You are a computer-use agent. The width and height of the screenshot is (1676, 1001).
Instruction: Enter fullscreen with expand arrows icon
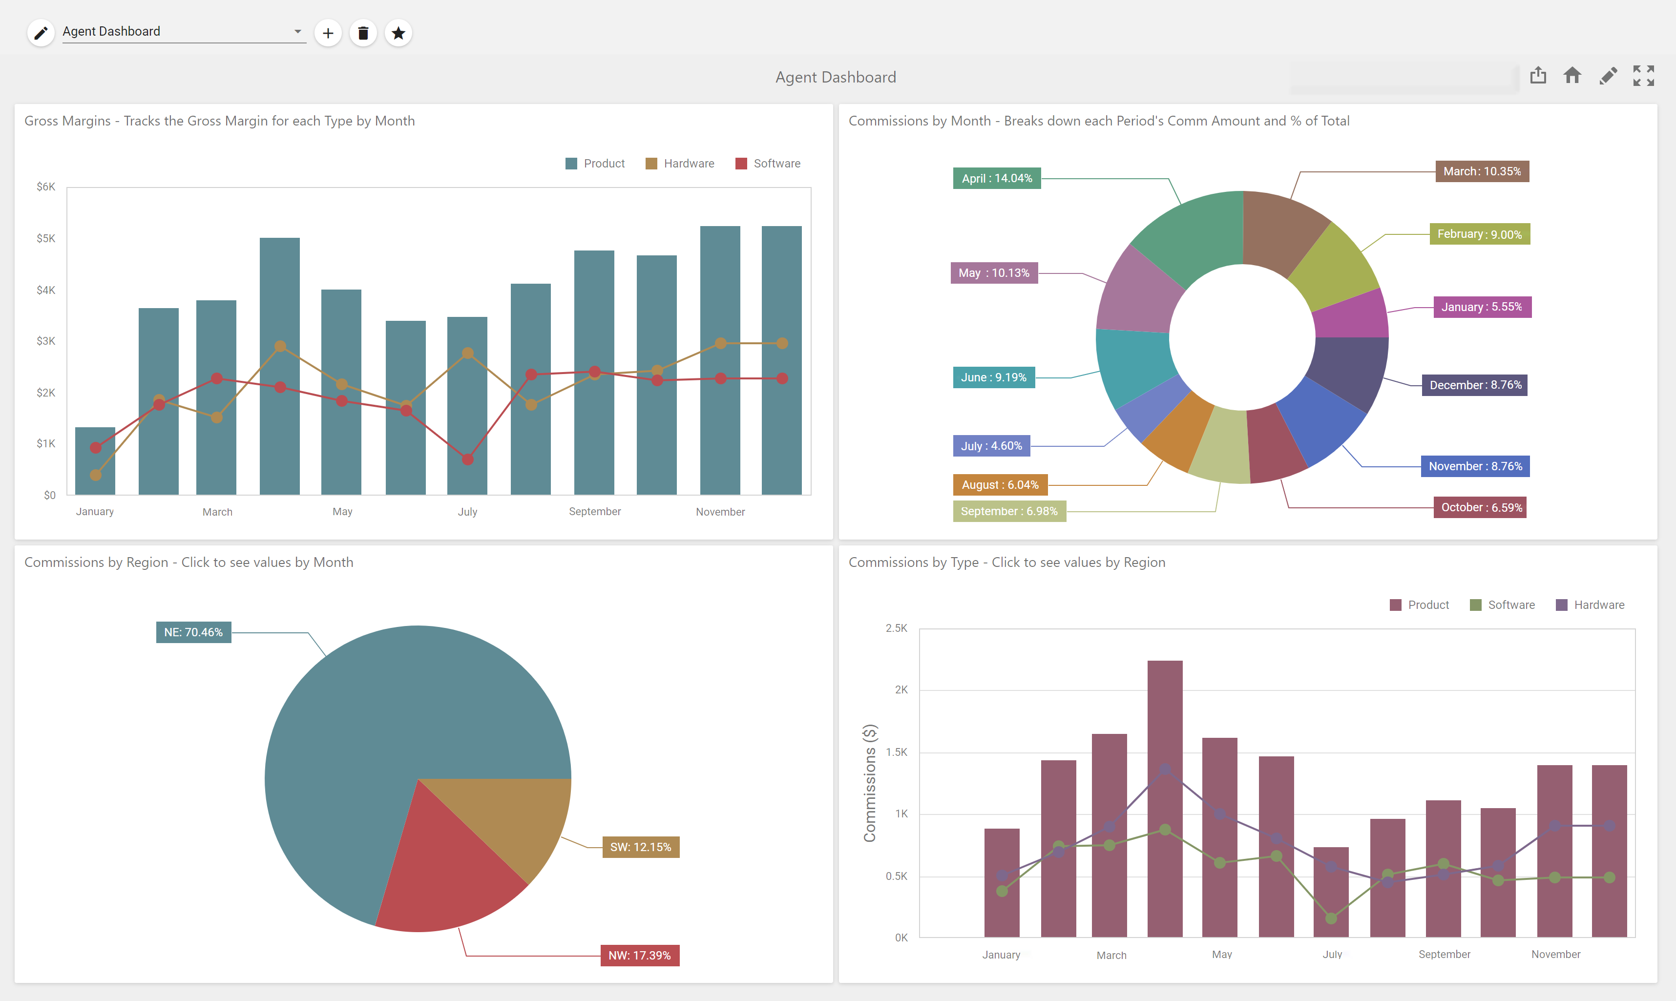pos(1643,75)
